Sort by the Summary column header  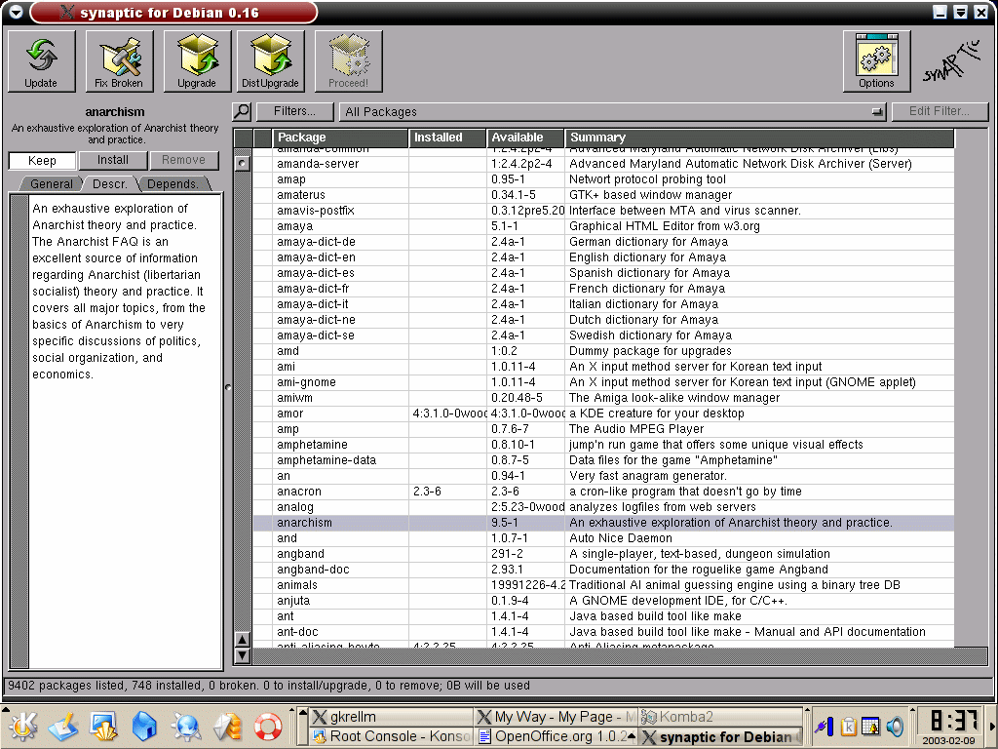(x=759, y=138)
